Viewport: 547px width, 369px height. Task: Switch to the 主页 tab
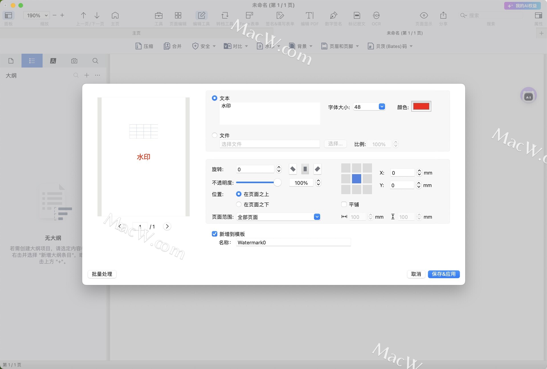pos(136,33)
